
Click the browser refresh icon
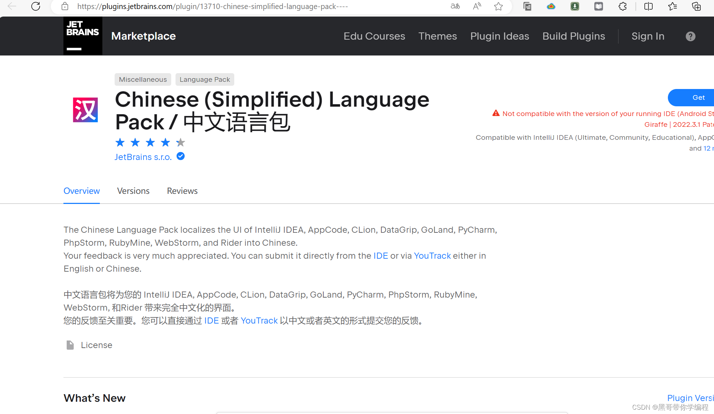click(x=36, y=6)
